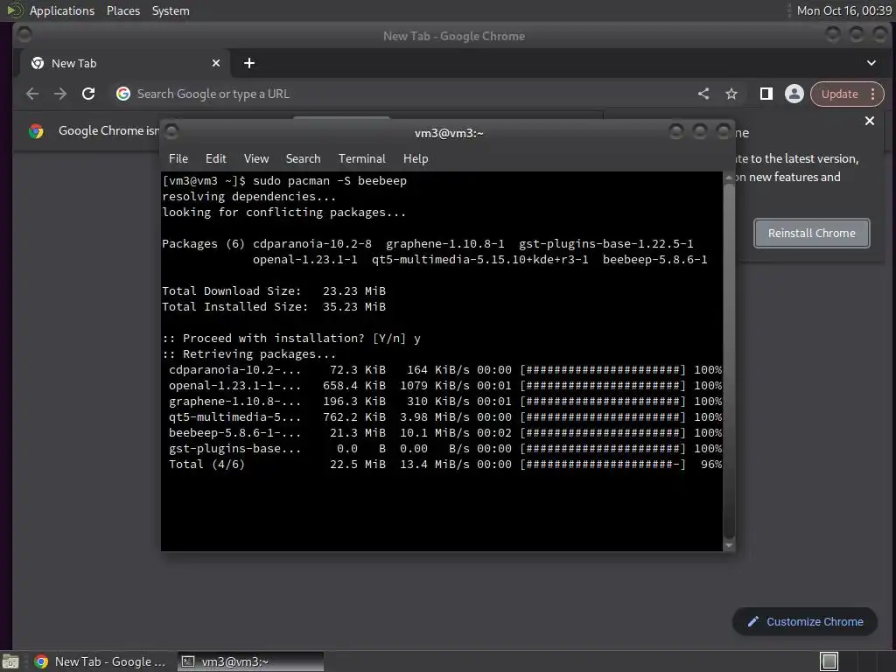
Task: Click the terminal scrollbar up arrow
Action: 729,178
